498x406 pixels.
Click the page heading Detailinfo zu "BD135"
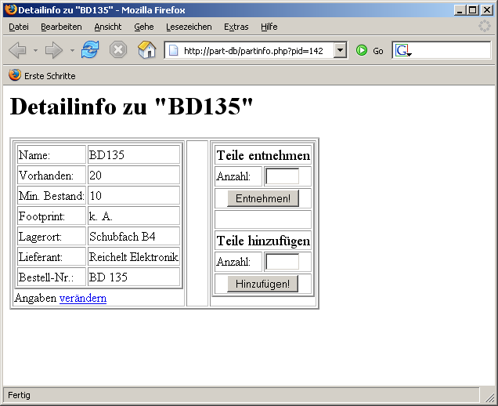tap(132, 106)
